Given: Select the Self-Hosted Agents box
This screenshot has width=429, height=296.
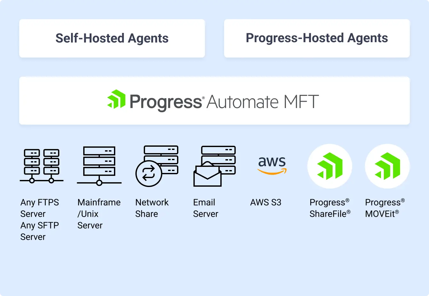Looking at the screenshot, I should pos(112,38).
